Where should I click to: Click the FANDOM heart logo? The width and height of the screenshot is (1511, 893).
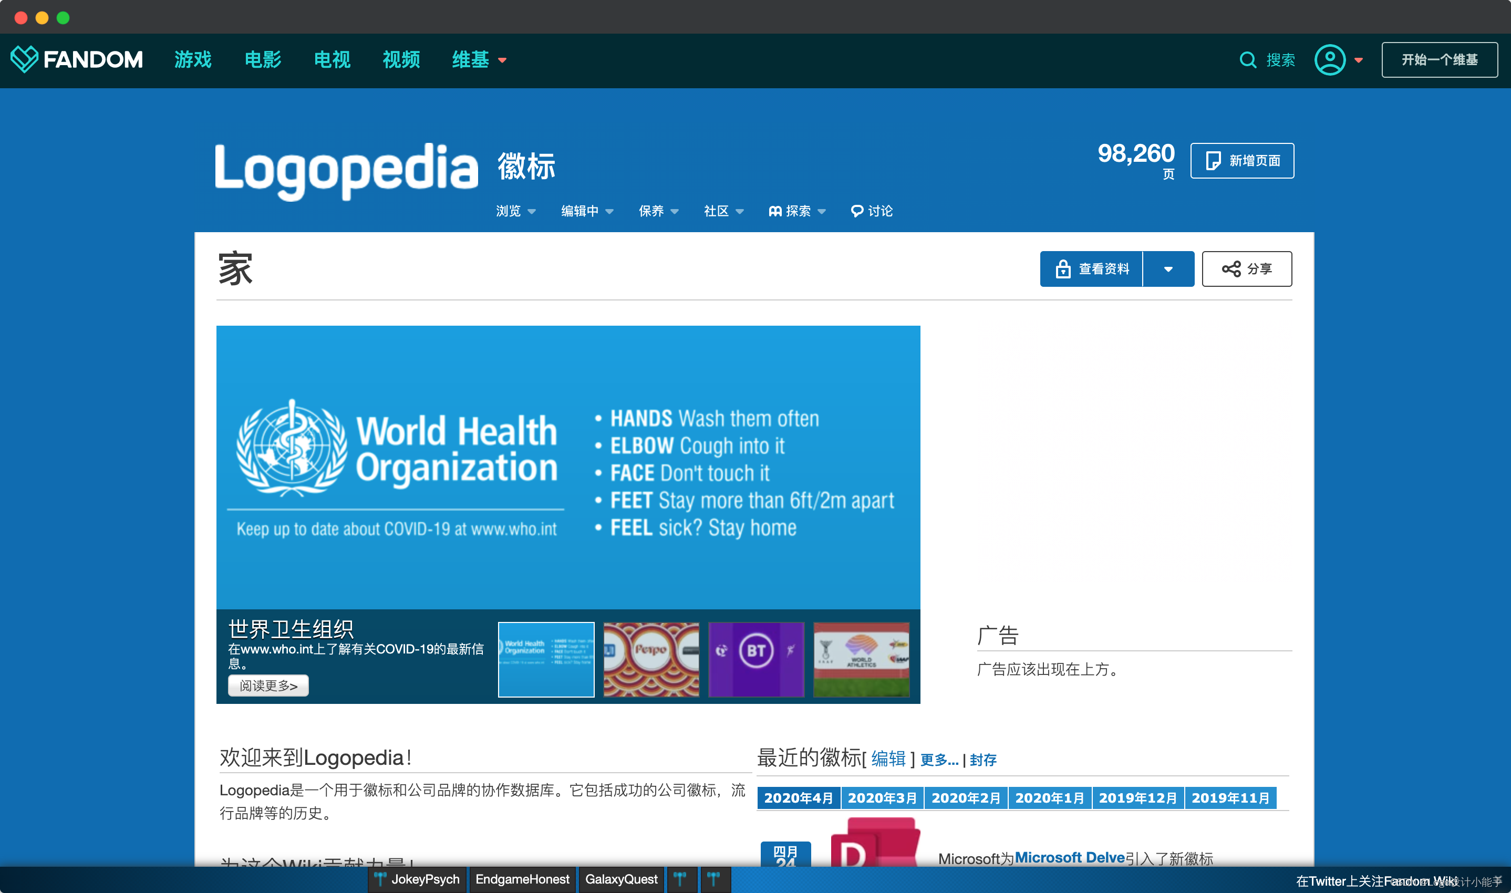coord(24,59)
